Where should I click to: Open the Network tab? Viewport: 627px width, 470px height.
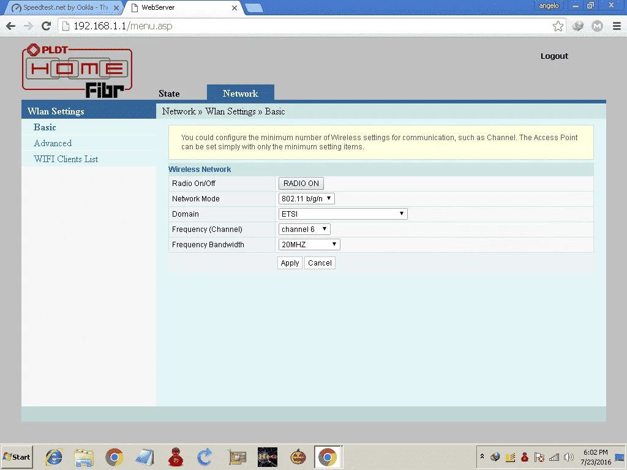[240, 93]
